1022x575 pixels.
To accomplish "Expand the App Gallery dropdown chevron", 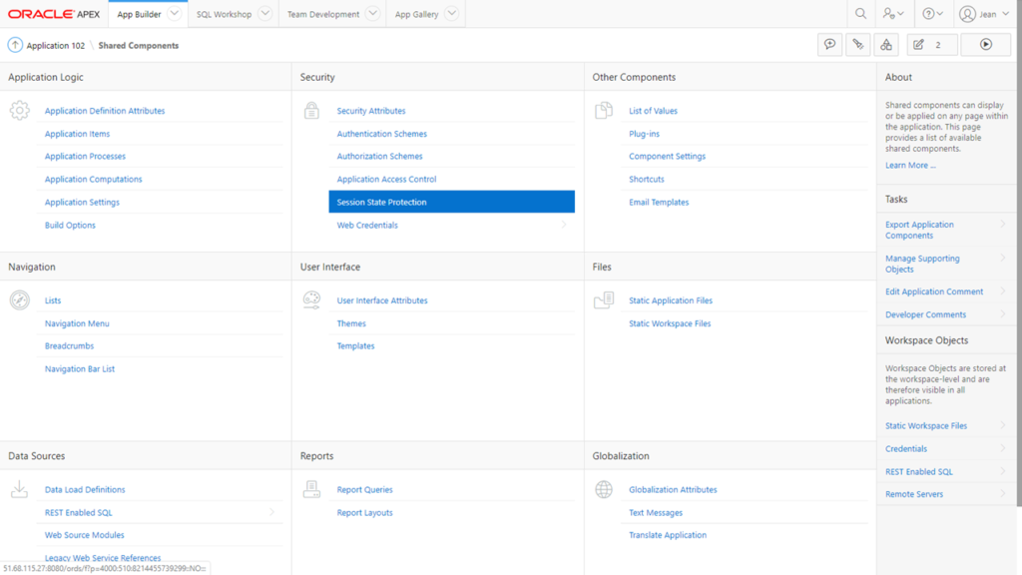I will pyautogui.click(x=451, y=14).
